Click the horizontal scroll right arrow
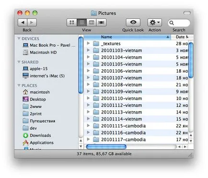The height and width of the screenshot is (178, 208). [x=185, y=147]
